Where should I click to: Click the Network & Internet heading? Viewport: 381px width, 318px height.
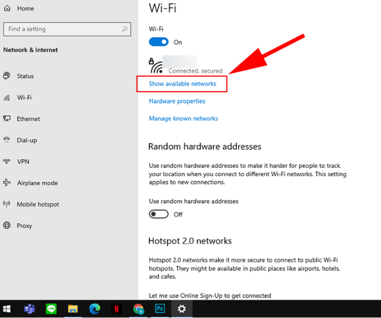[30, 50]
